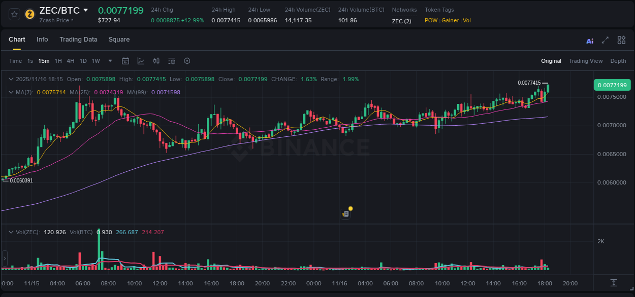Screen dimensions: 635x297
Task: Open the Zcash Price page link
Action: (57, 20)
